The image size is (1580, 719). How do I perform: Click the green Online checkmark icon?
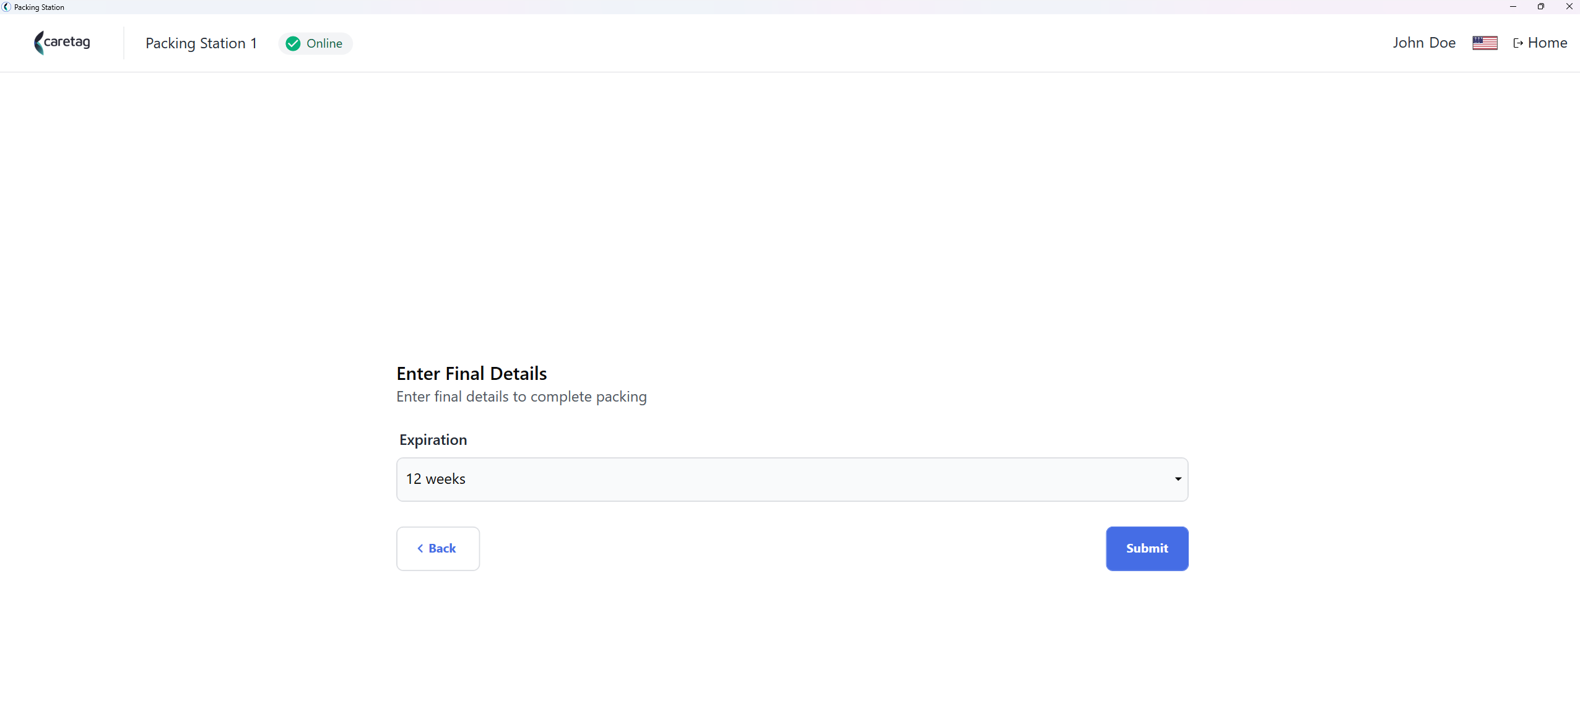point(293,43)
